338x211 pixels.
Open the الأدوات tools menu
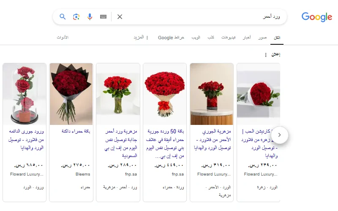pos(63,38)
